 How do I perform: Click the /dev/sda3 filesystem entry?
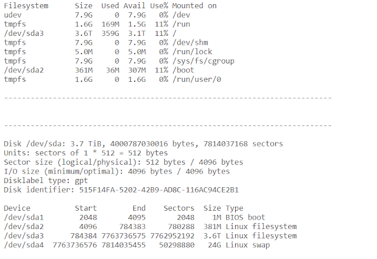21,34
